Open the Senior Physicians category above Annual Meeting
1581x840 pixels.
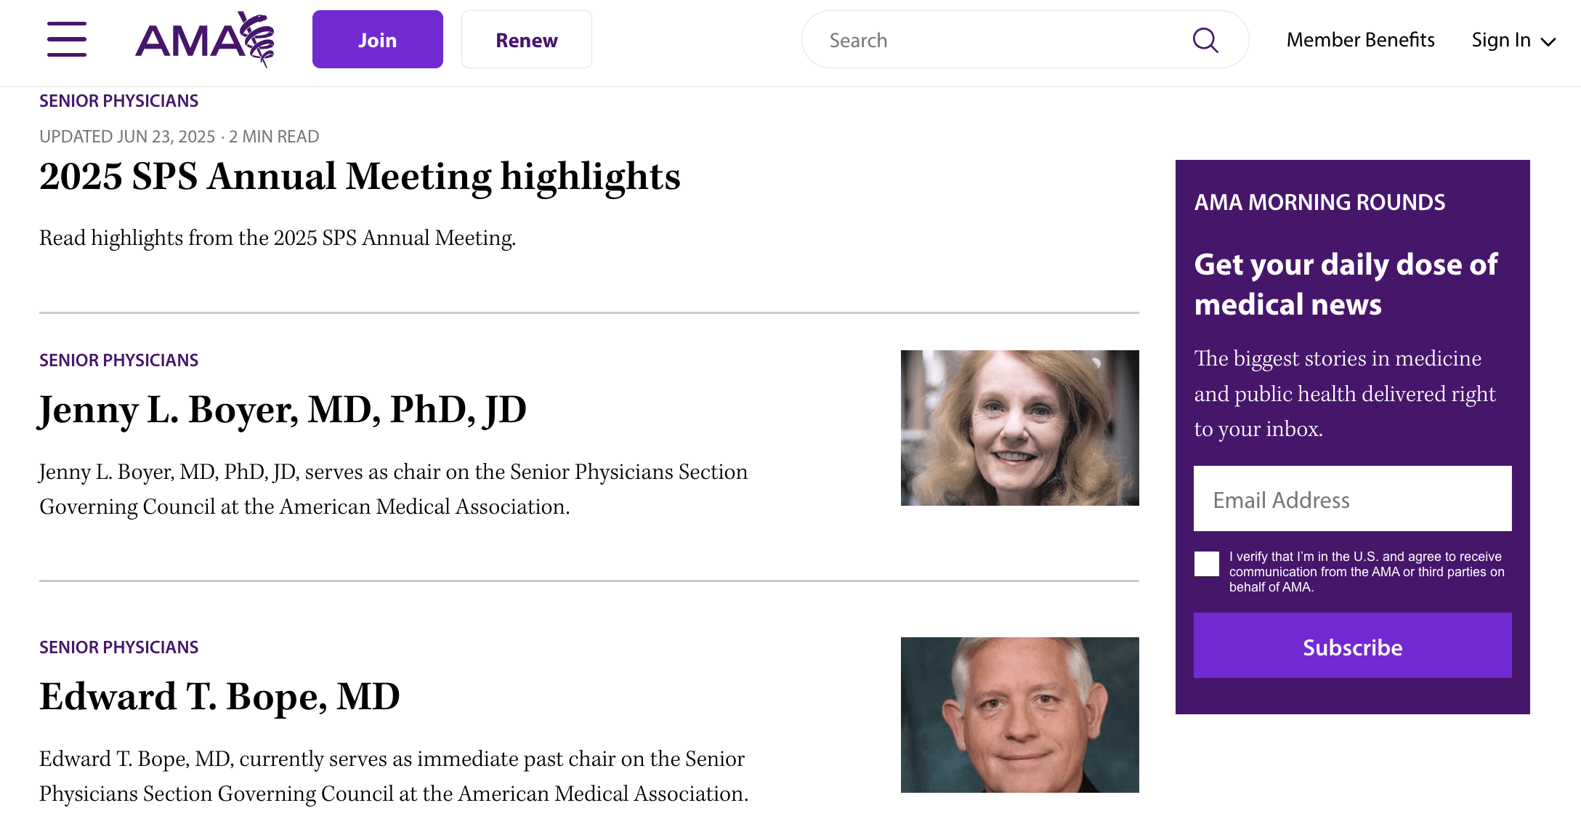point(119,101)
